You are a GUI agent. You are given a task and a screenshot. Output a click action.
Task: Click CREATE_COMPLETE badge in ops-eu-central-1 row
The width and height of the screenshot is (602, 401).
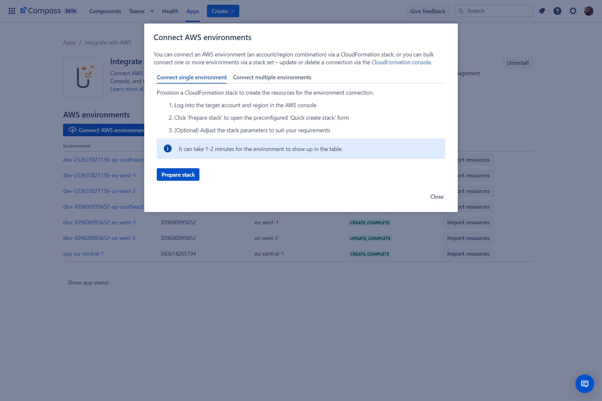pyautogui.click(x=369, y=254)
